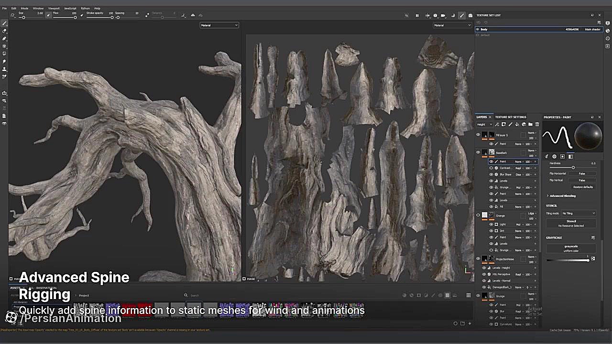The image size is (612, 344).
Task: Pause the rendering engine in the top toolbar
Action: (417, 15)
